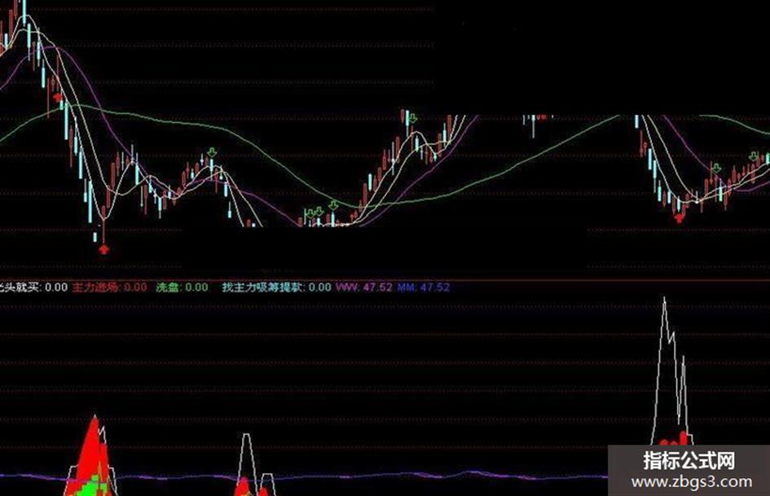Click the green down arrow above the left-middle rebound peak
Image resolution: width=770 pixels, height=496 pixels.
[212, 151]
